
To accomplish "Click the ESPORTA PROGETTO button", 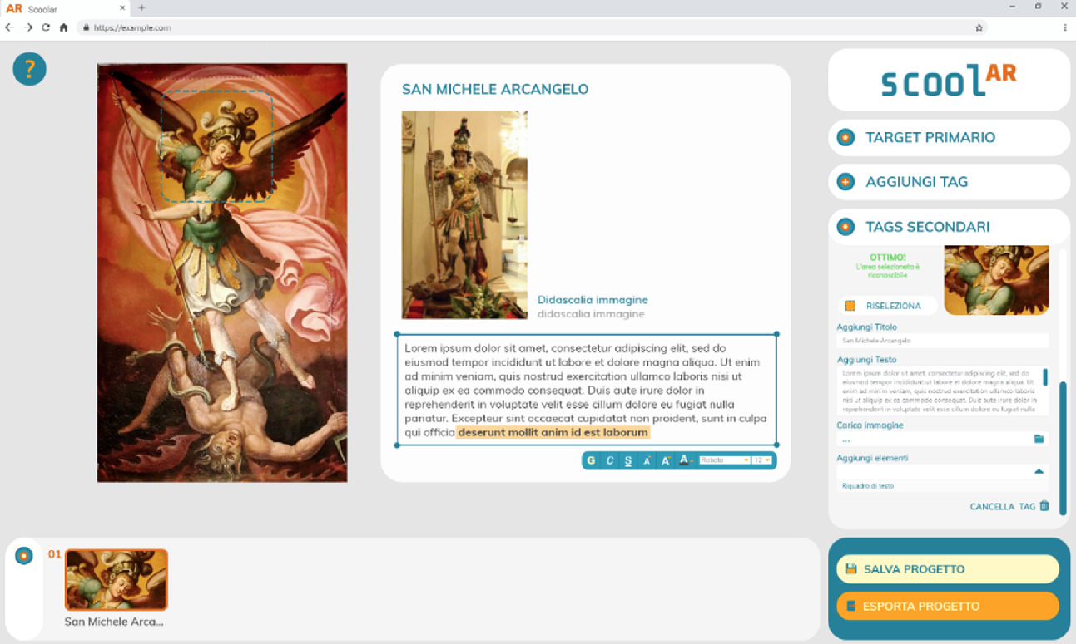I will click(x=948, y=607).
